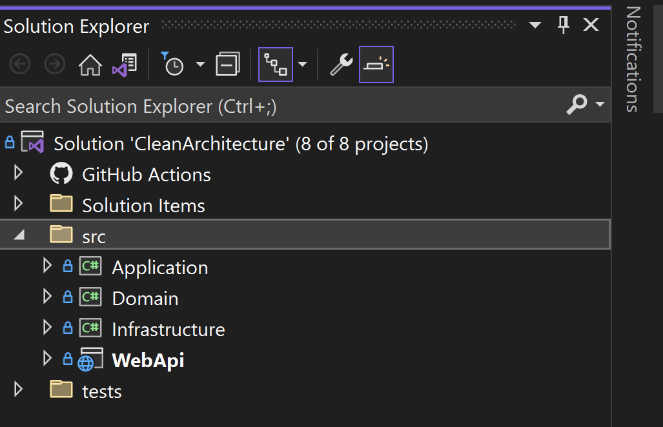Click the Back navigation arrow
Viewport: 663px width, 427px height.
click(x=19, y=64)
